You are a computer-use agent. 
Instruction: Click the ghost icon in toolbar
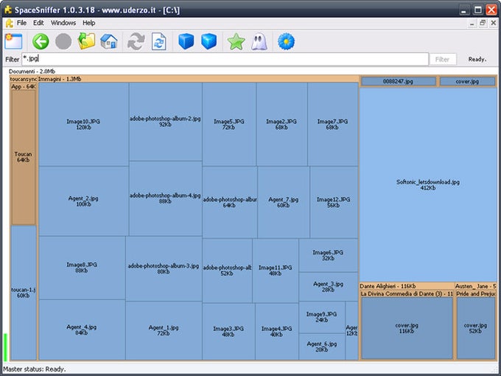259,41
